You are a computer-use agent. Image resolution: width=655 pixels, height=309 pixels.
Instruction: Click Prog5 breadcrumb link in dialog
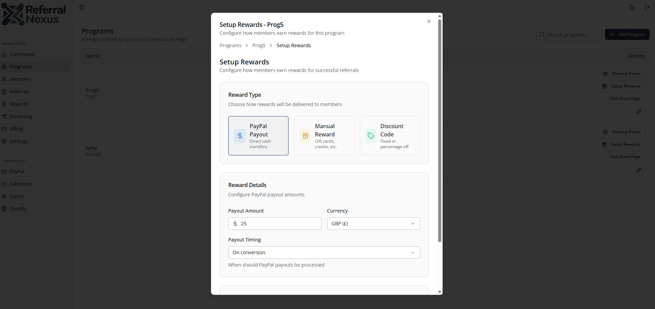[x=259, y=45]
